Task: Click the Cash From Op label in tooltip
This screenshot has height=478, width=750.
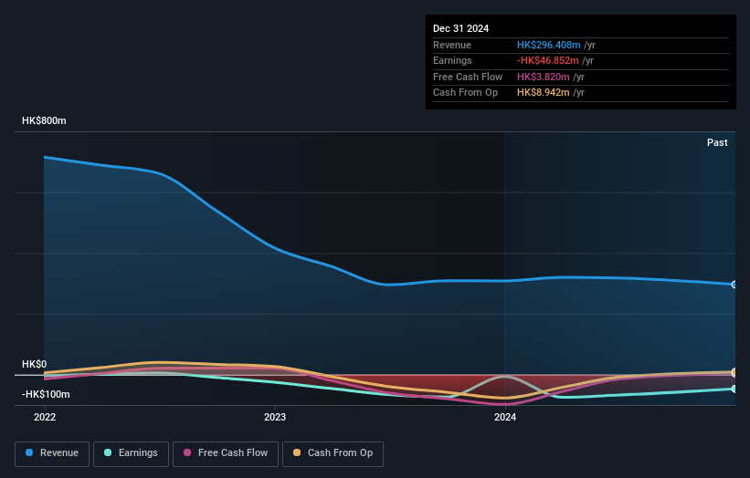Action: point(465,93)
